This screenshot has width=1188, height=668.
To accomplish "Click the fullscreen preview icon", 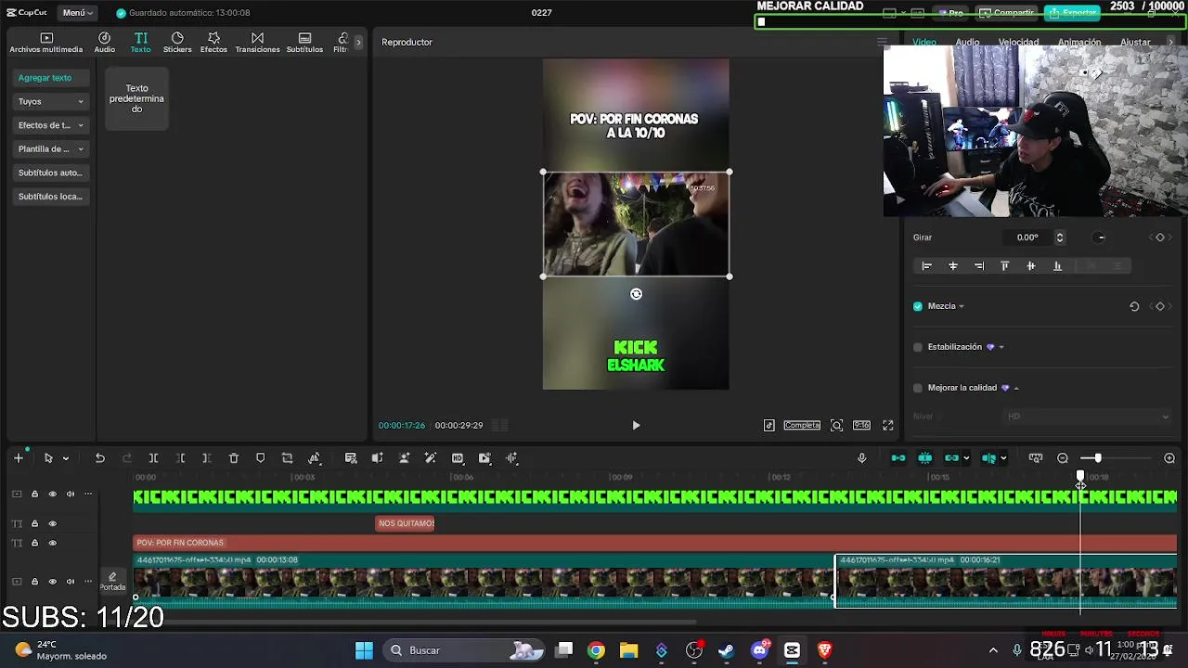I will (887, 425).
